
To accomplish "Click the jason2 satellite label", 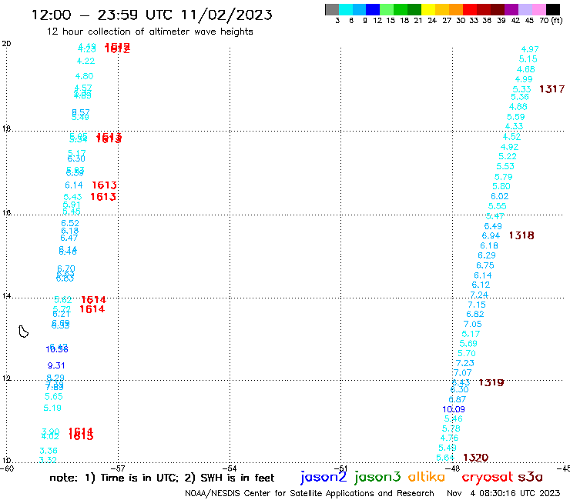I will 324,477.
